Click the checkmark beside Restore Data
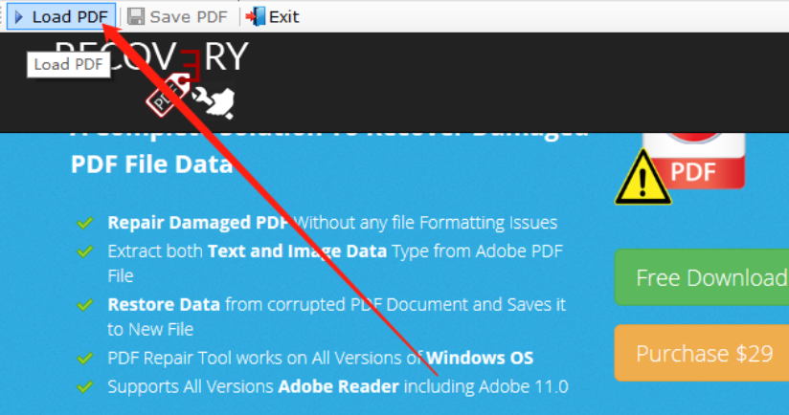 85,305
